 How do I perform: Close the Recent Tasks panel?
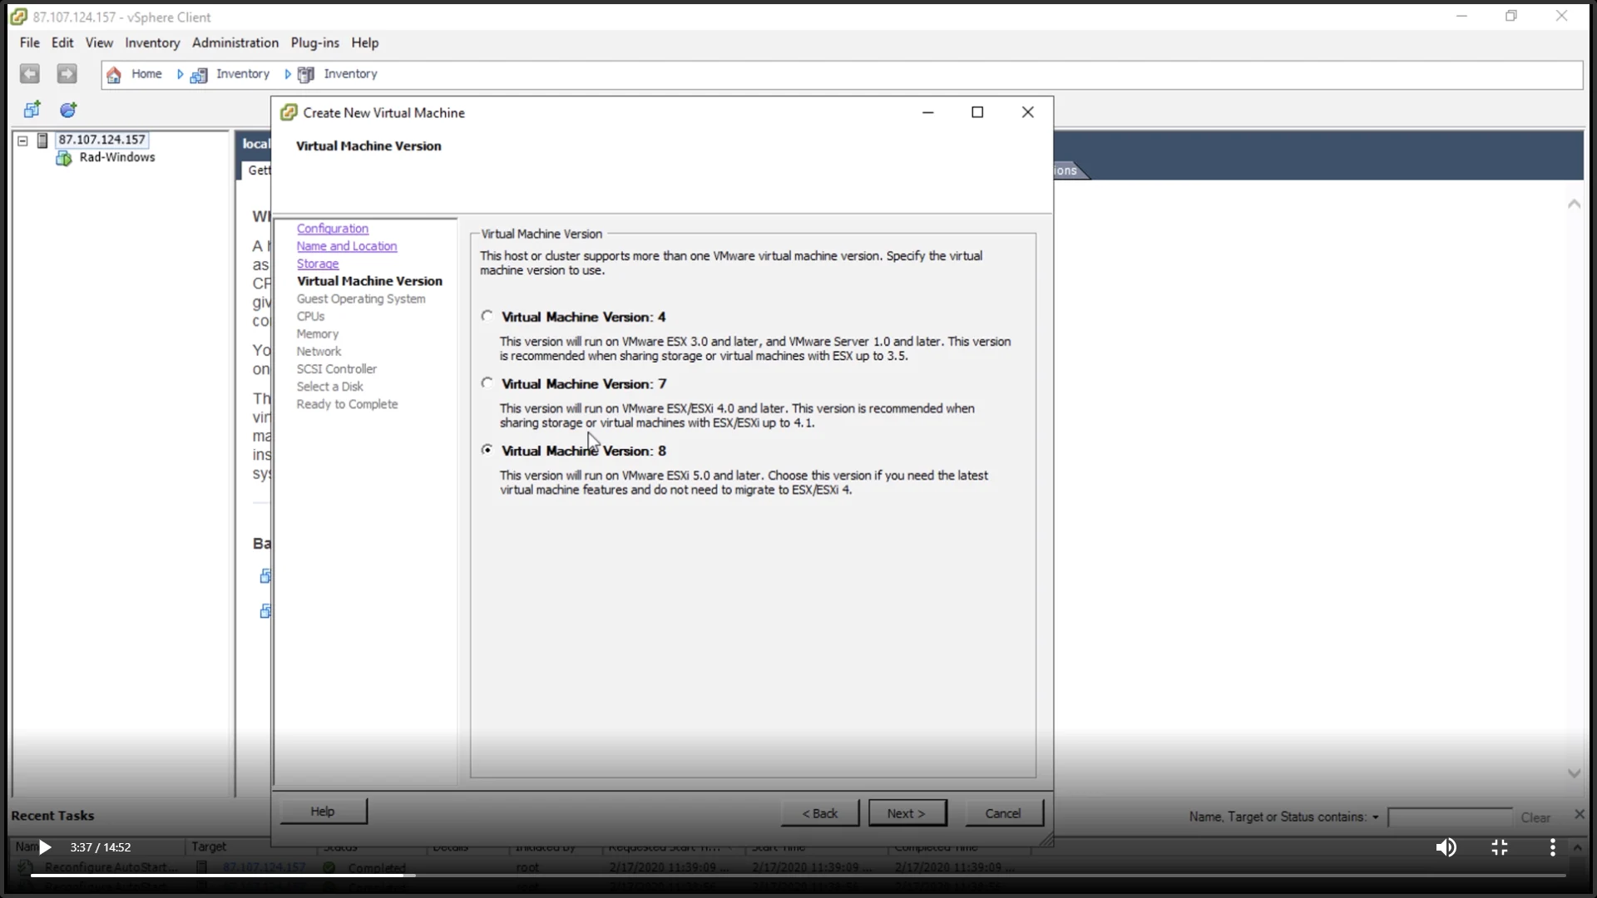coord(1580,815)
